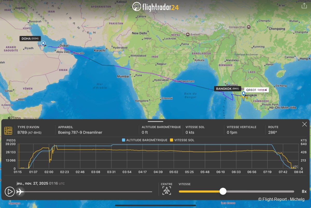Viewport: 311px width, 208px height.
Task: Click the yellow aircraft icon near Bangkok
Action: [243, 98]
